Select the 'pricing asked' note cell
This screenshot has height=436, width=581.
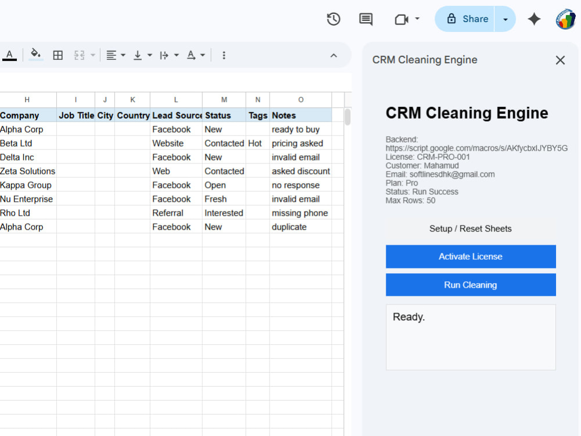point(300,143)
